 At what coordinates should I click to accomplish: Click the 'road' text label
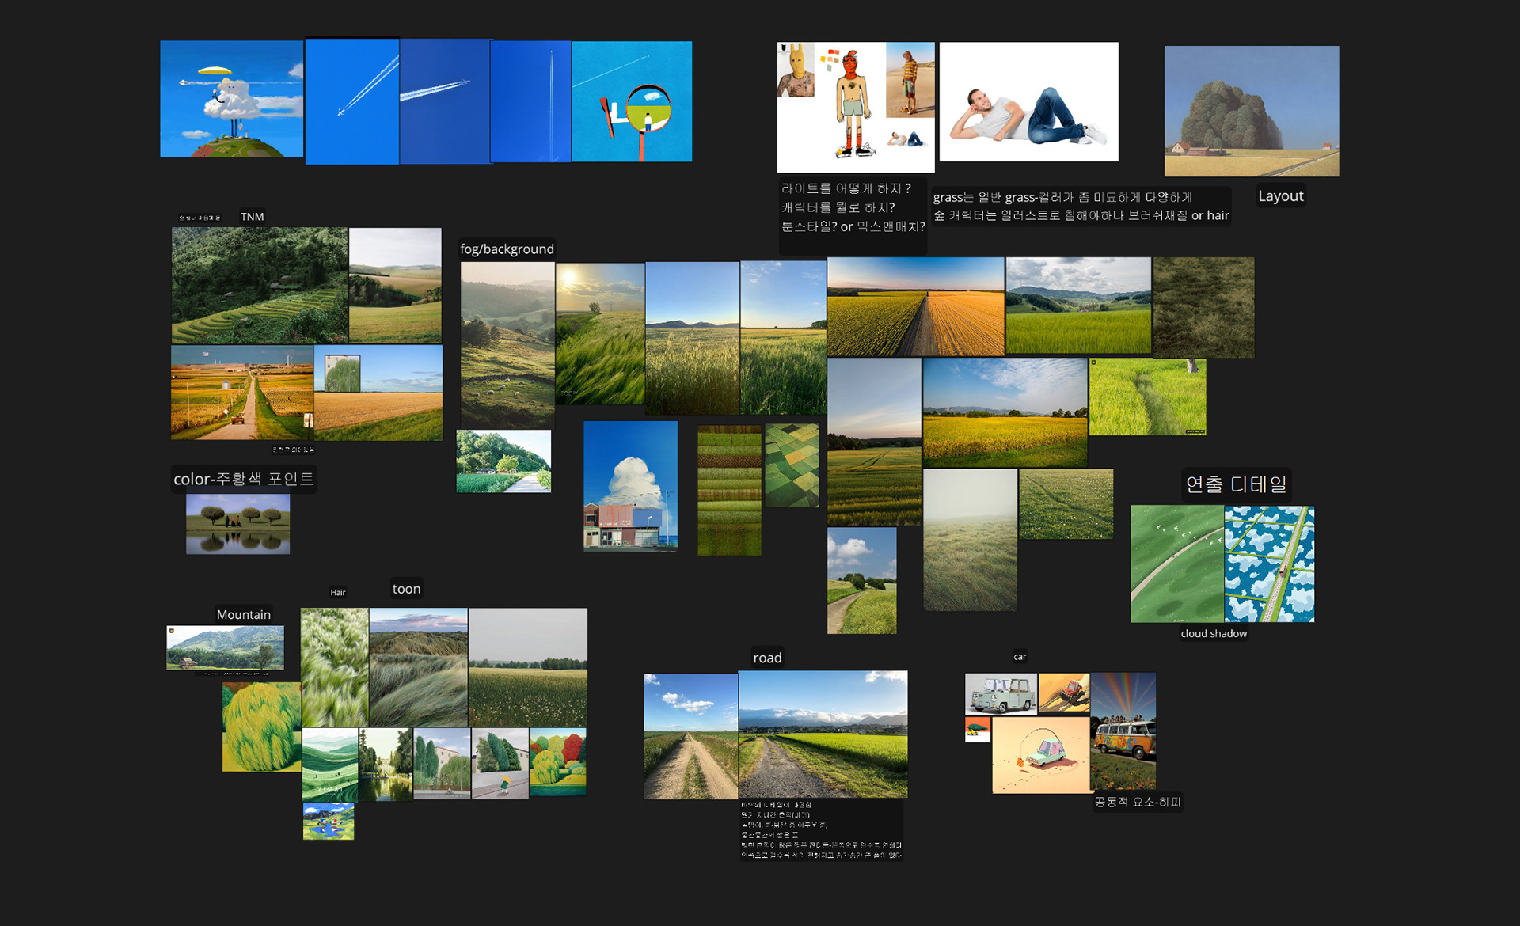tap(766, 658)
